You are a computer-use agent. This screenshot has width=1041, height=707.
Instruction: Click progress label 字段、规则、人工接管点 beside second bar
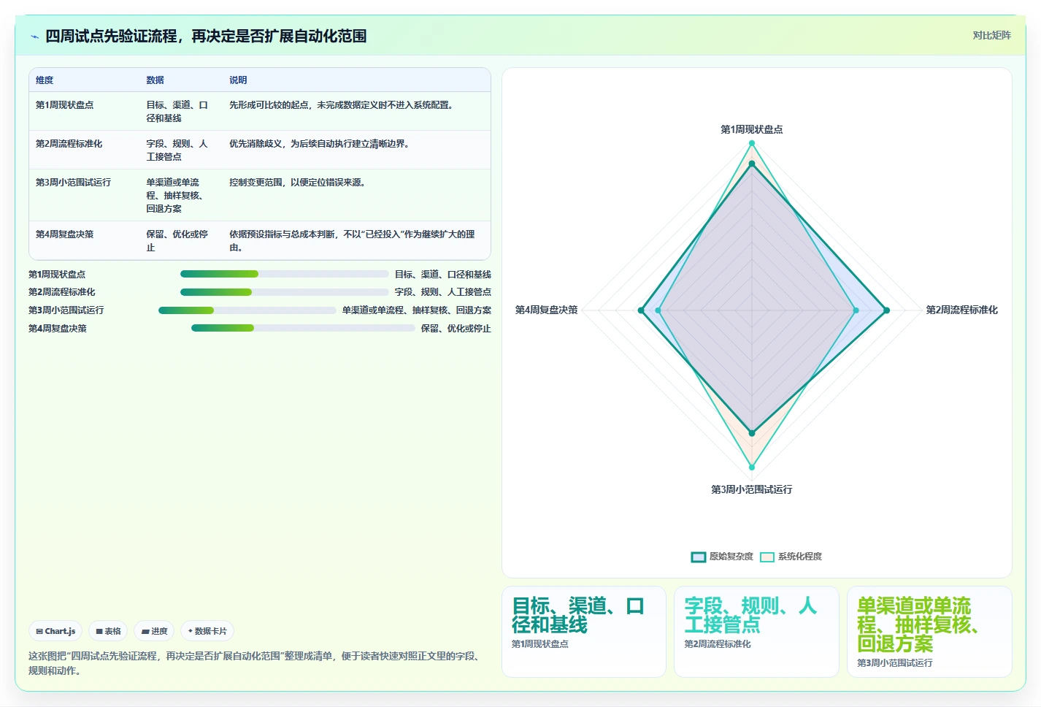point(443,292)
